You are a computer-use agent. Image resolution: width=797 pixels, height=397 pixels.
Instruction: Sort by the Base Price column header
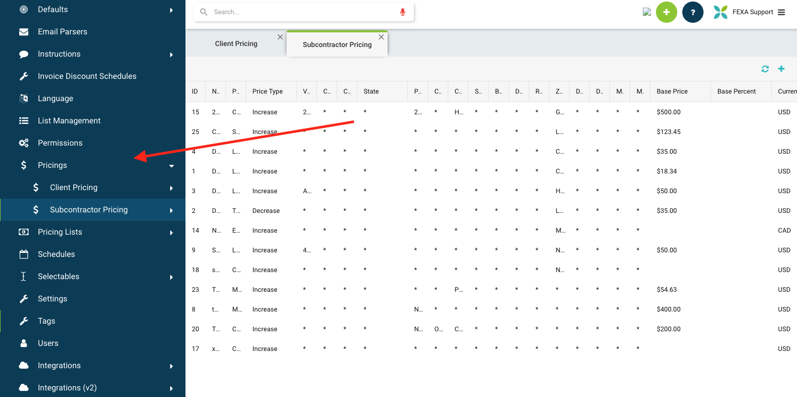click(672, 92)
